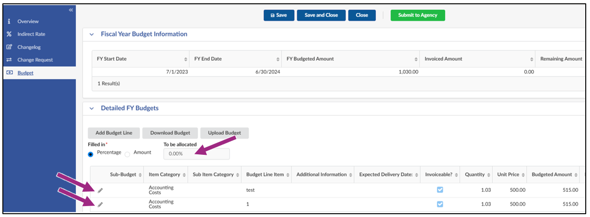Open the Overview menu item
Viewport: 590px width, 217px height.
(x=28, y=21)
